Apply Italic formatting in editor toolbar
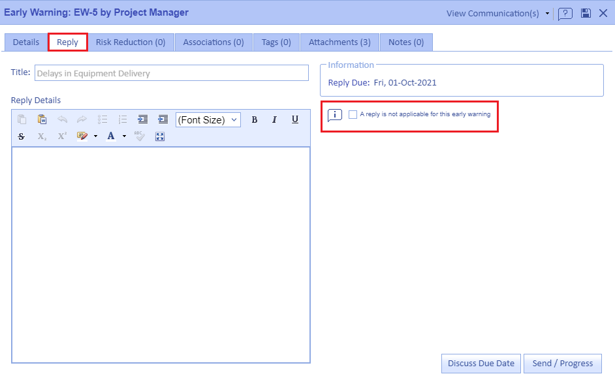Viewport: 615px width, 391px height. click(274, 119)
